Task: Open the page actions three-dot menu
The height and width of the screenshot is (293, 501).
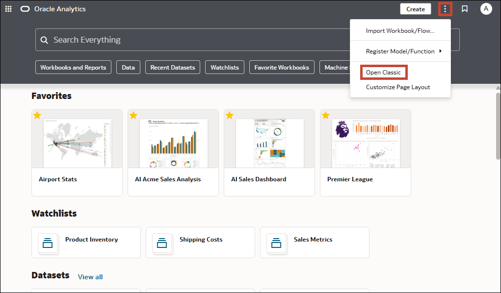Action: tap(445, 9)
